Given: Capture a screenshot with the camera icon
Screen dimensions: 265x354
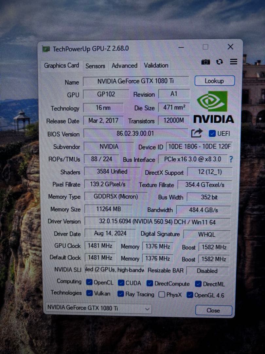Looking at the screenshot, I should click(205, 62).
